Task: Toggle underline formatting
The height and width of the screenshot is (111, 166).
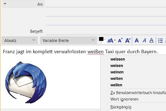Action: [151, 41]
